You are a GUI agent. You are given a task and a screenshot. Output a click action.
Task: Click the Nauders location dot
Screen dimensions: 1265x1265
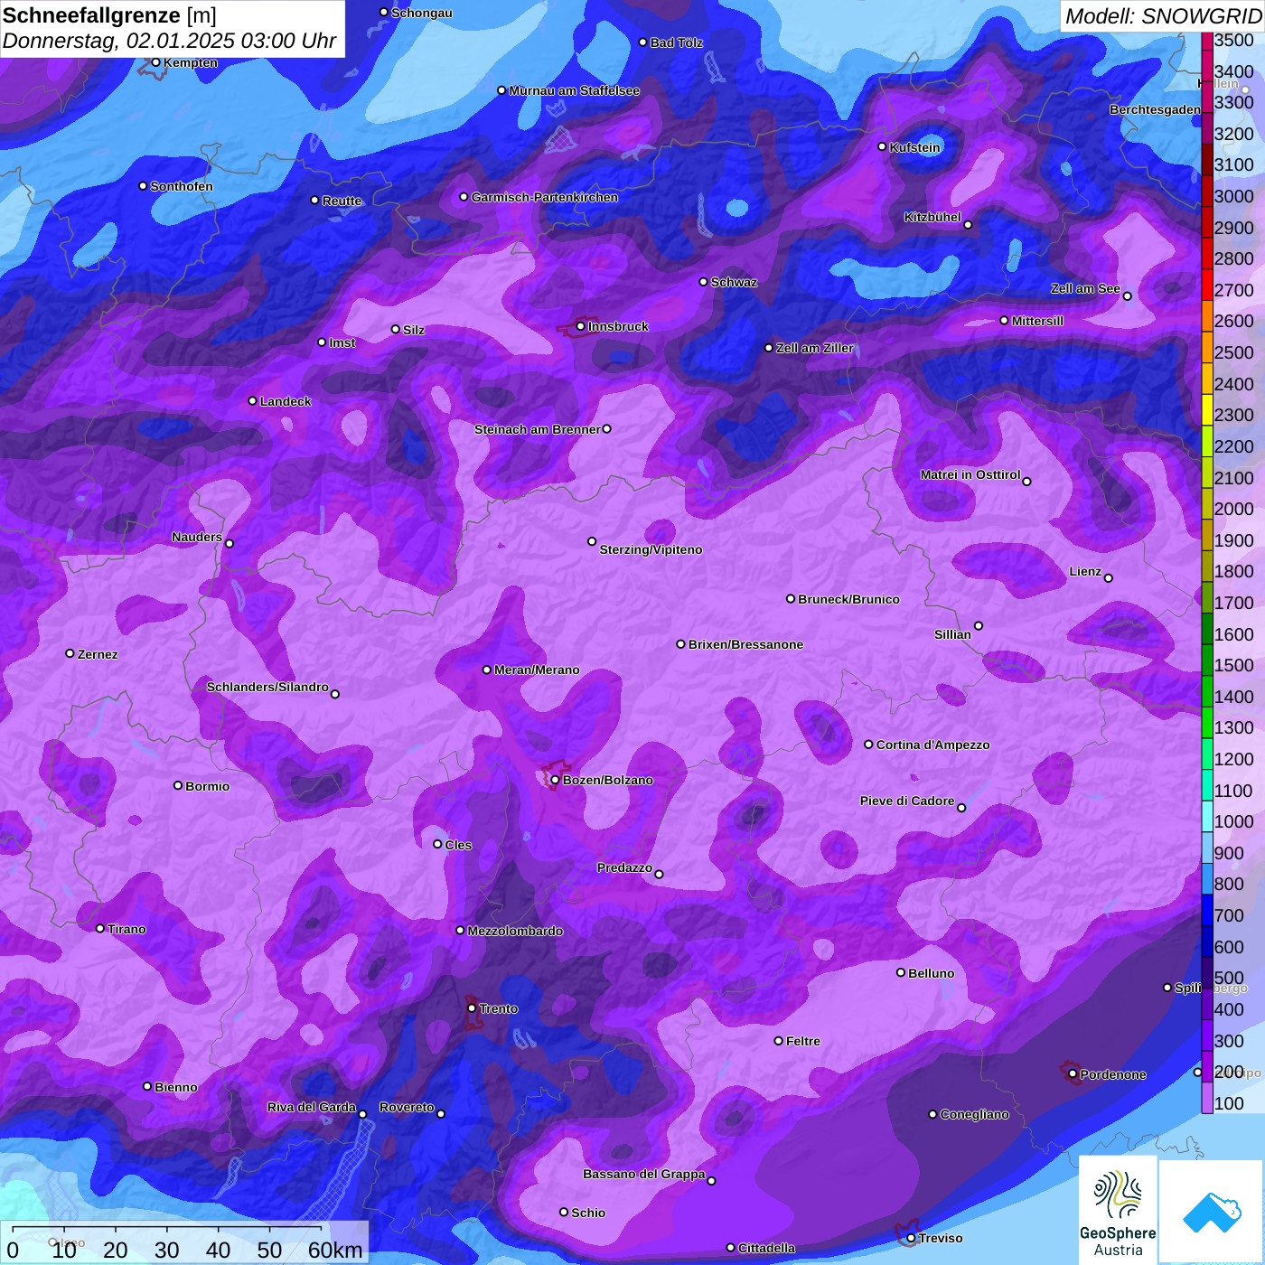click(229, 543)
